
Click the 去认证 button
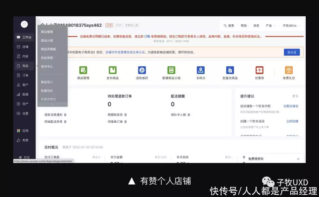292,52
